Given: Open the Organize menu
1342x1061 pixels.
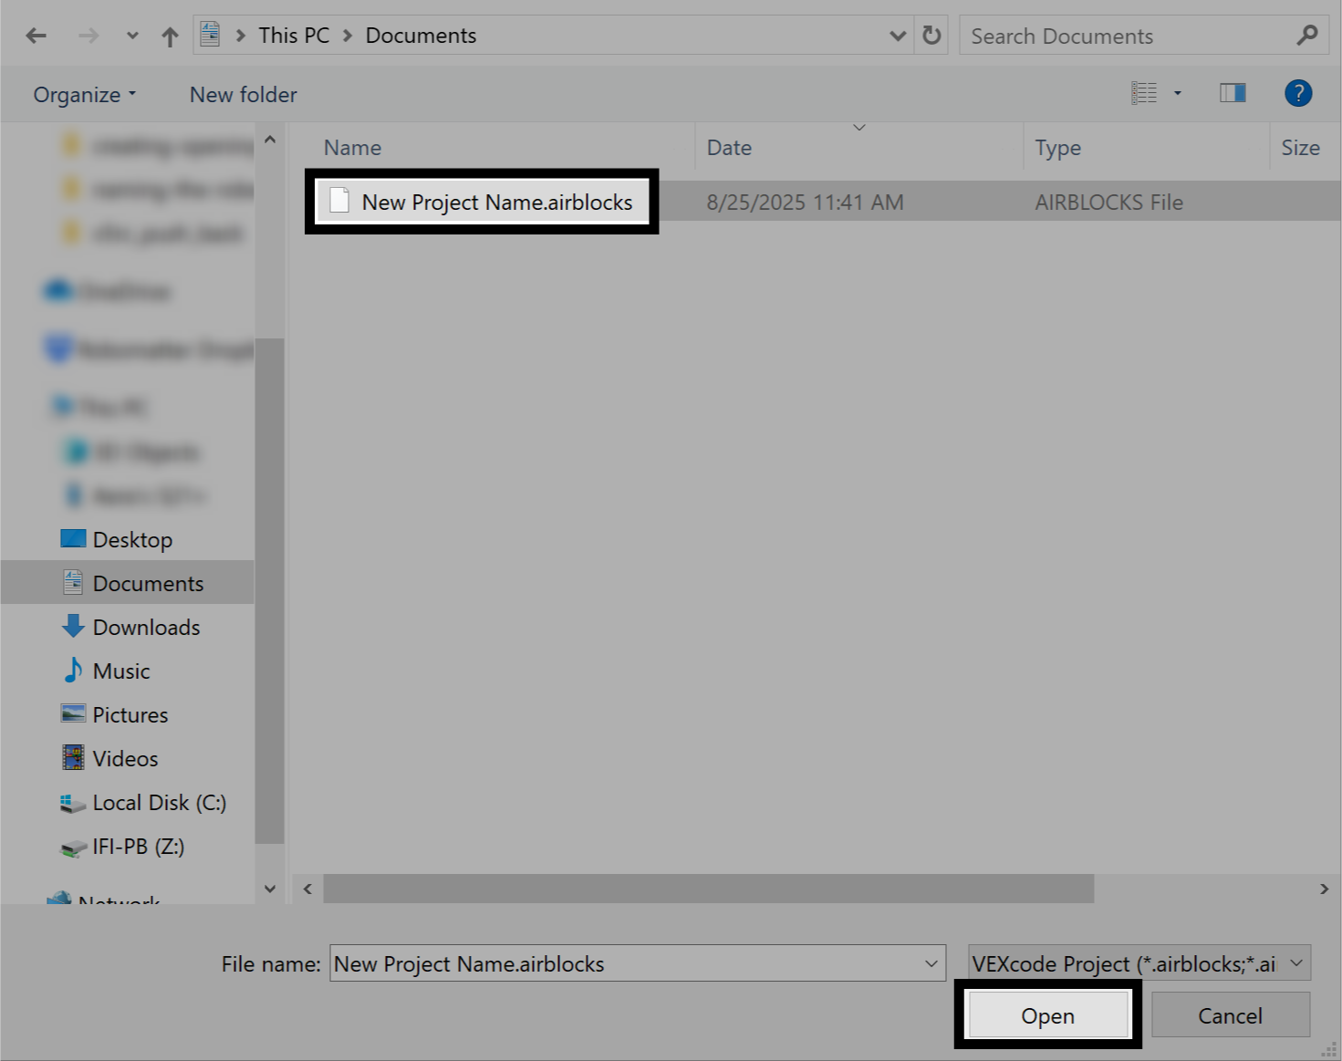Looking at the screenshot, I should click(x=83, y=93).
